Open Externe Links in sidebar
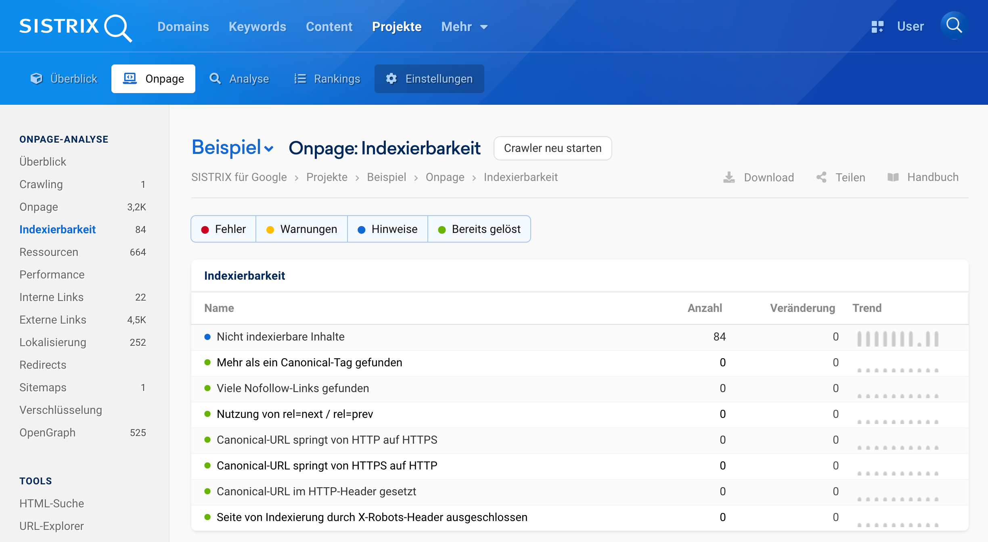Viewport: 988px width, 542px height. click(53, 320)
